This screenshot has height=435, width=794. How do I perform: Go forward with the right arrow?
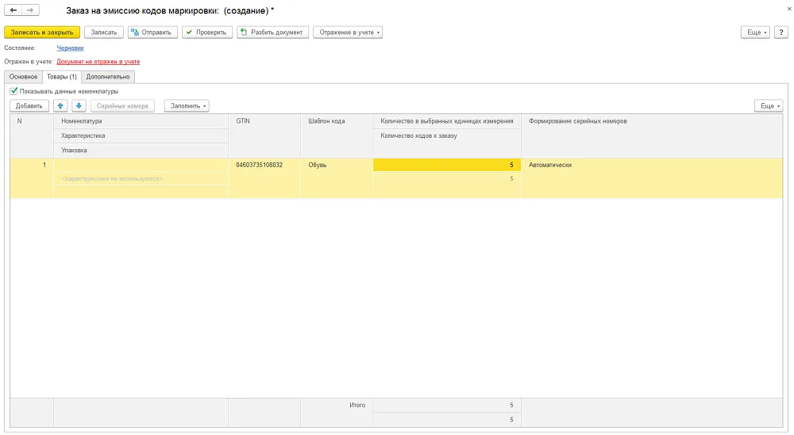(x=30, y=10)
